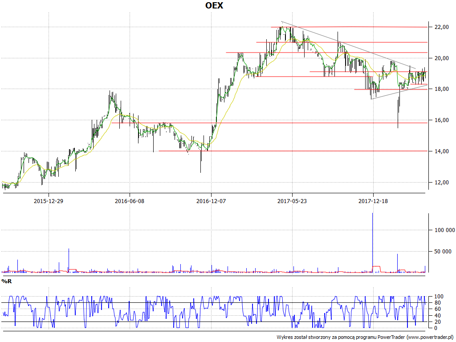Click the 40 level on %R axis
The image size is (456, 342).
point(437,316)
